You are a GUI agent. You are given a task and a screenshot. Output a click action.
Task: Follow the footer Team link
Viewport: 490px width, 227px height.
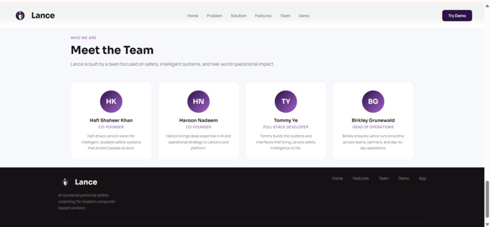click(384, 178)
